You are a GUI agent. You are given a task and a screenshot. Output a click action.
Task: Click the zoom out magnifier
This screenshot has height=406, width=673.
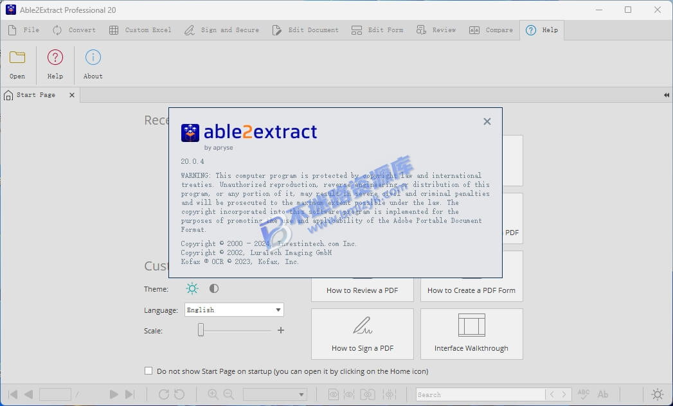[x=229, y=394]
